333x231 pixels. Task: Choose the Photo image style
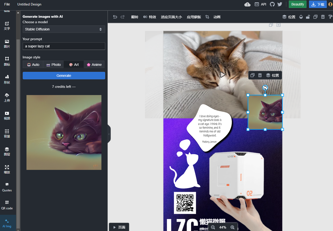pos(53,65)
